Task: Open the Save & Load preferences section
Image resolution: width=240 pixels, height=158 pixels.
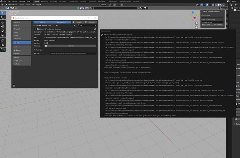Action: (22, 61)
